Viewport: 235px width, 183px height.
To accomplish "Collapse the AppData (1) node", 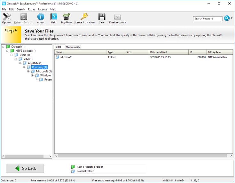I will (20, 63).
